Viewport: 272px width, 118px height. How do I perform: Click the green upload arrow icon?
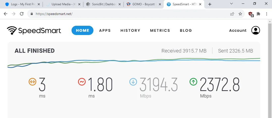coord(193,82)
